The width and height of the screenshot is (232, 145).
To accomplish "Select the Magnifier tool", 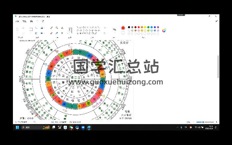I will [62, 33].
